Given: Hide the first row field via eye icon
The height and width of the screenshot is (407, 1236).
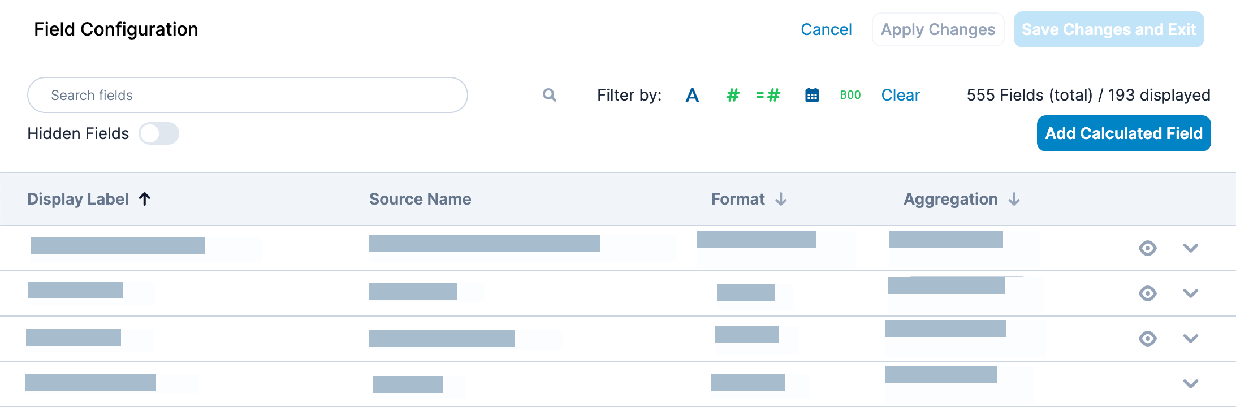Looking at the screenshot, I should pyautogui.click(x=1147, y=248).
